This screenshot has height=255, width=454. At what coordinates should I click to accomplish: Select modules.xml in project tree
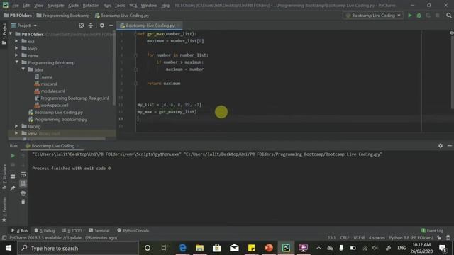52,91
